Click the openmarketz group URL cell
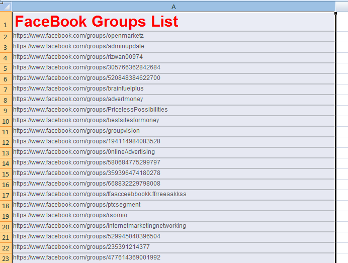This screenshot has height=263, width=348. pos(173,36)
